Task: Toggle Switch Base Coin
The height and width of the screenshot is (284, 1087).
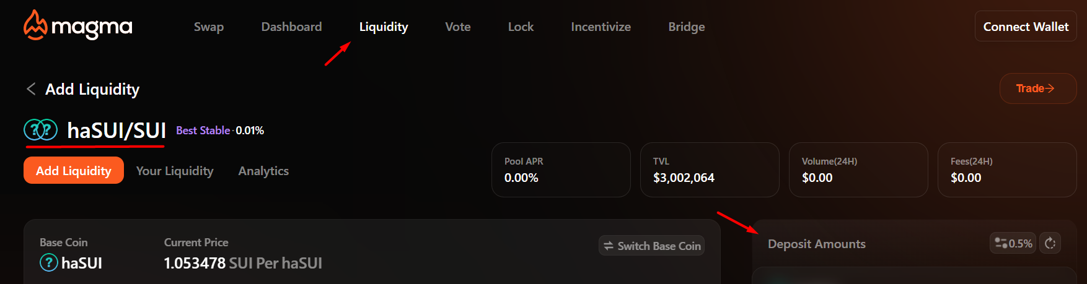Action: point(651,246)
